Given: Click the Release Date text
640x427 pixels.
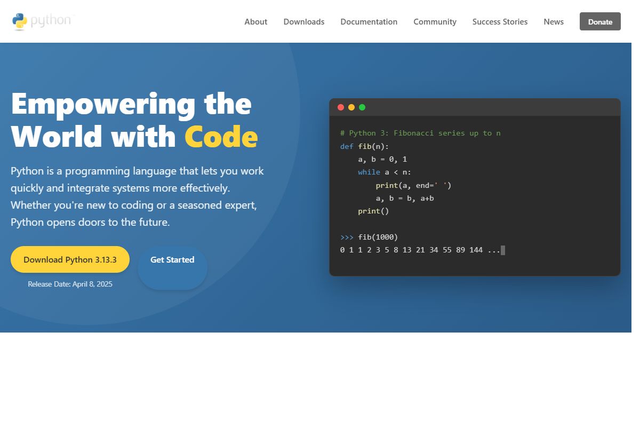Looking at the screenshot, I should tap(70, 284).
